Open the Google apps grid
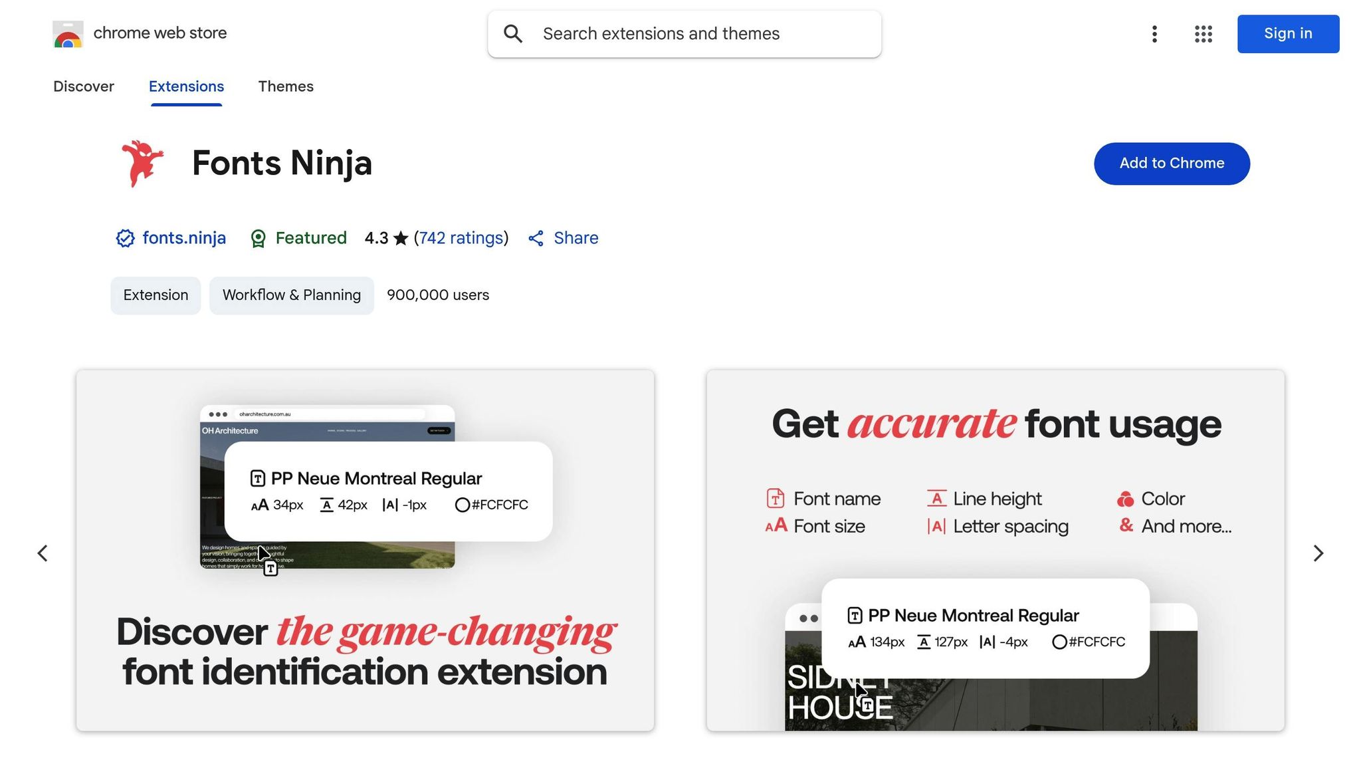Viewport: 1361px width, 766px height. tap(1202, 34)
